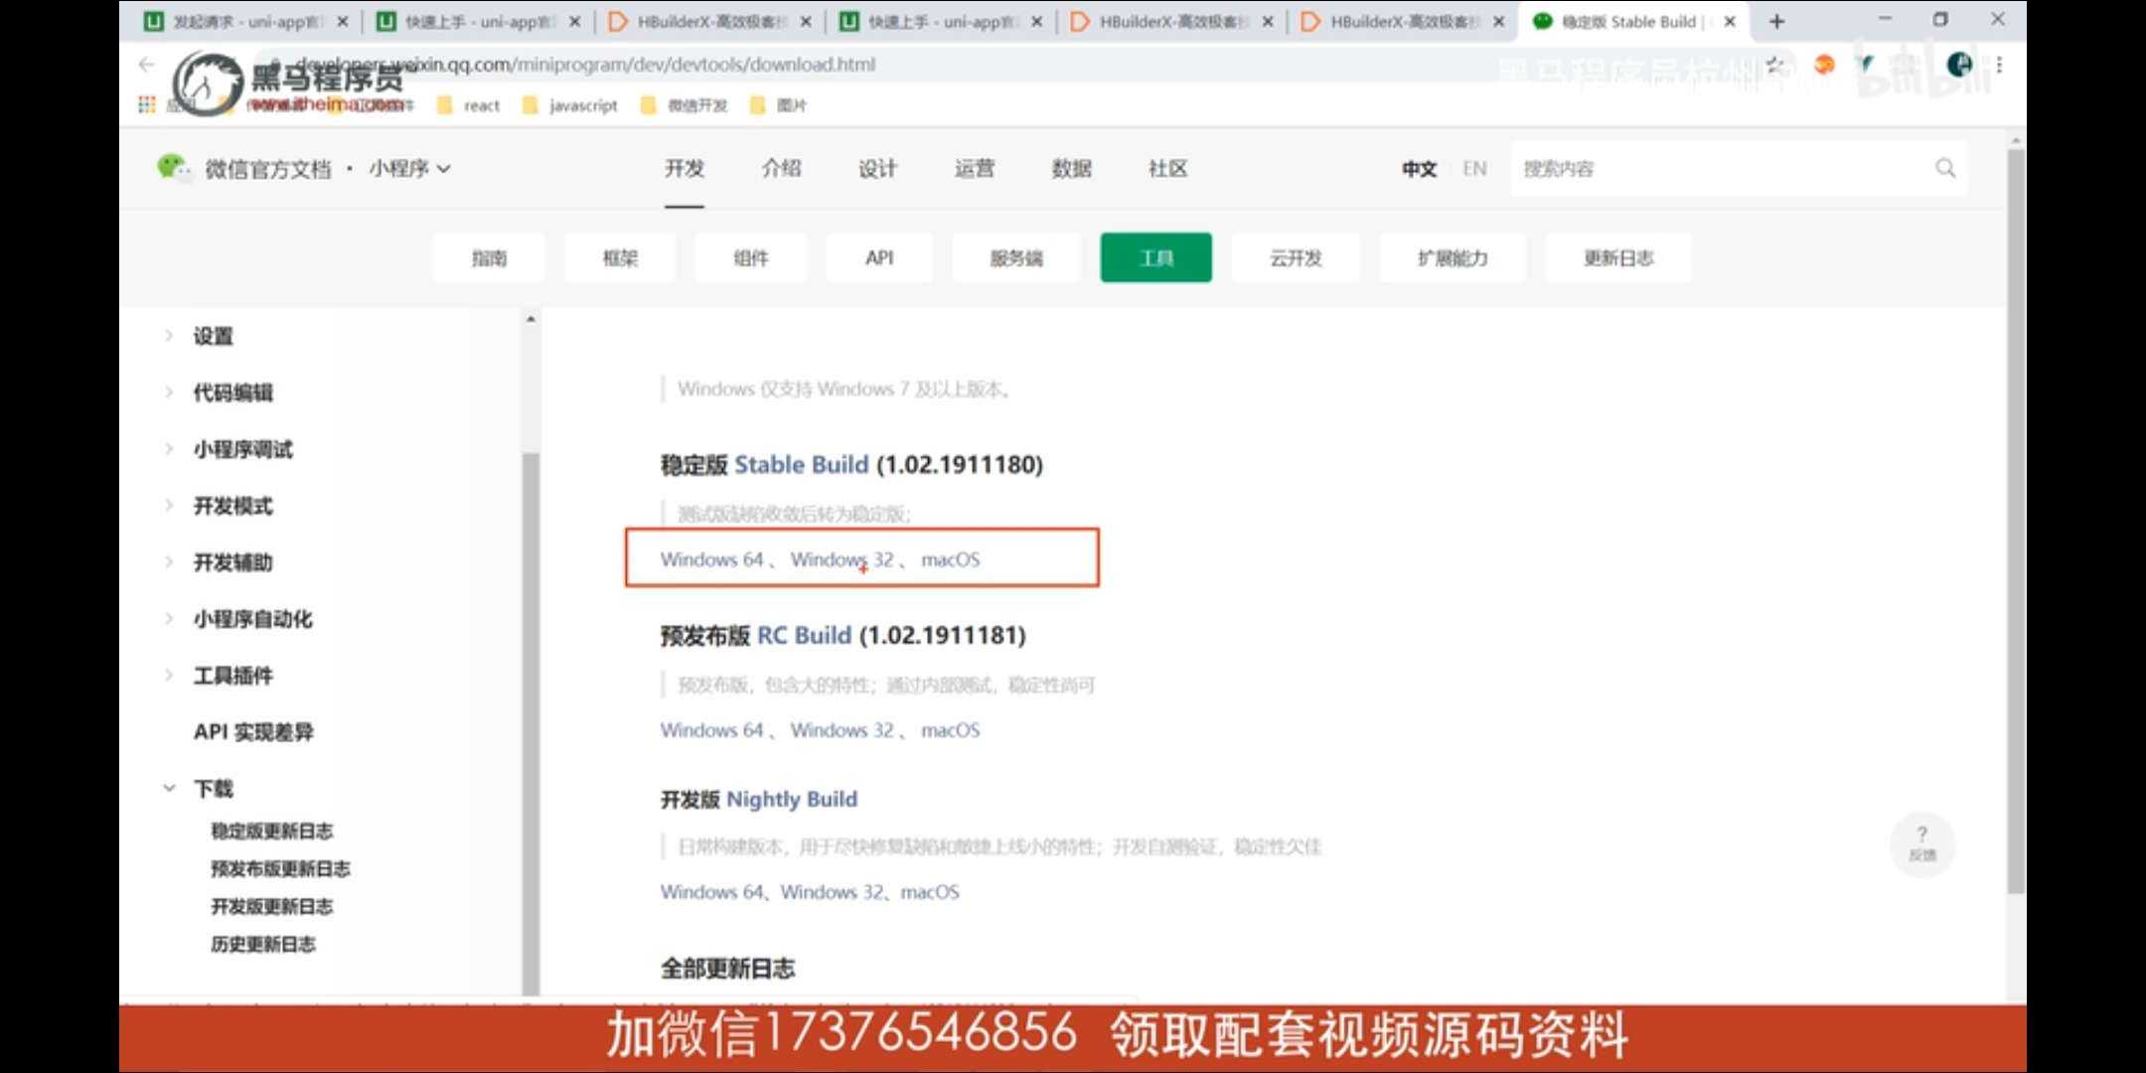This screenshot has width=2146, height=1073.
Task: Open 历史更新日志 in sidebar
Action: click(262, 944)
